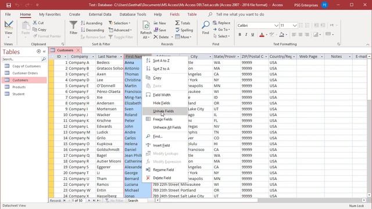Run the Spelling check
The image size is (372, 209).
tap(184, 30)
